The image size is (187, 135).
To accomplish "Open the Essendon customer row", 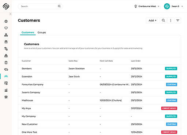I will click(x=99, y=76).
